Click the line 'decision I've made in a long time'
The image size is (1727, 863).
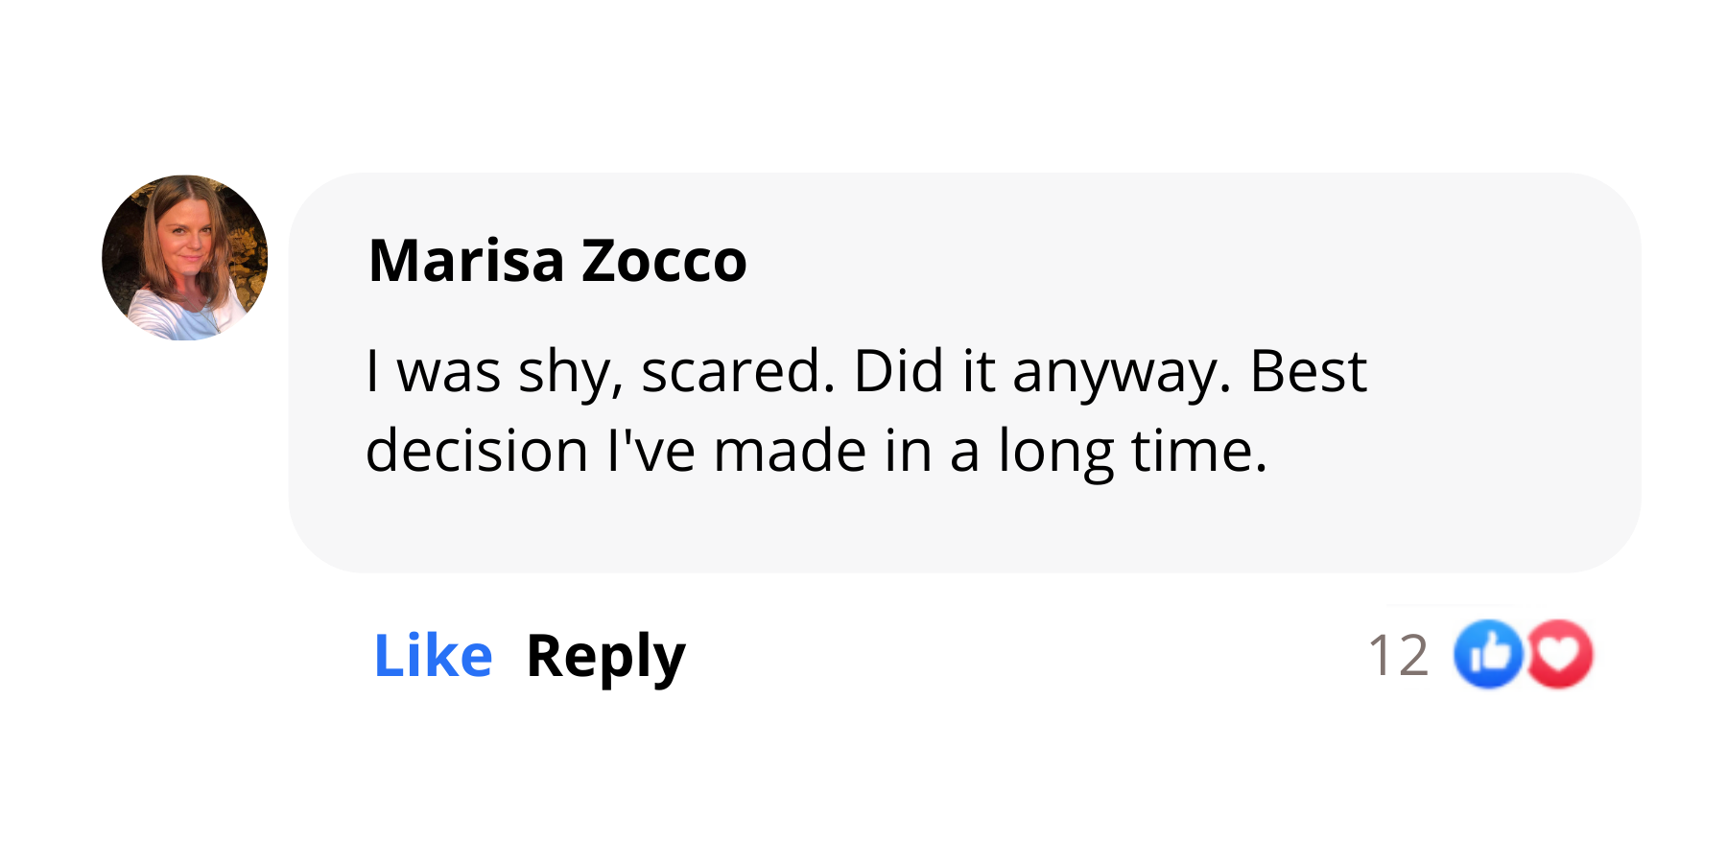pos(816,452)
